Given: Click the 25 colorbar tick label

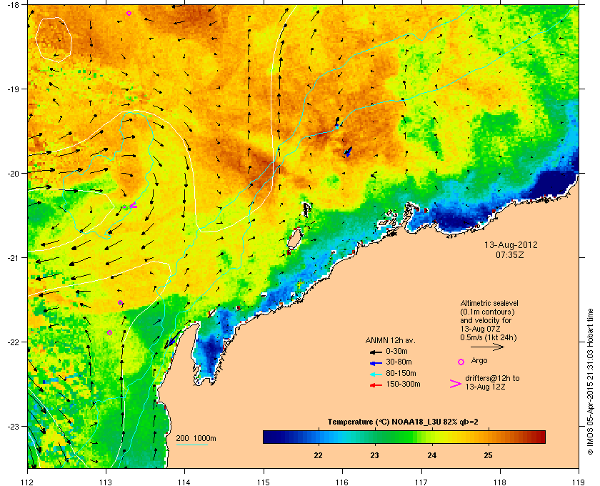Looking at the screenshot, I should click(488, 455).
